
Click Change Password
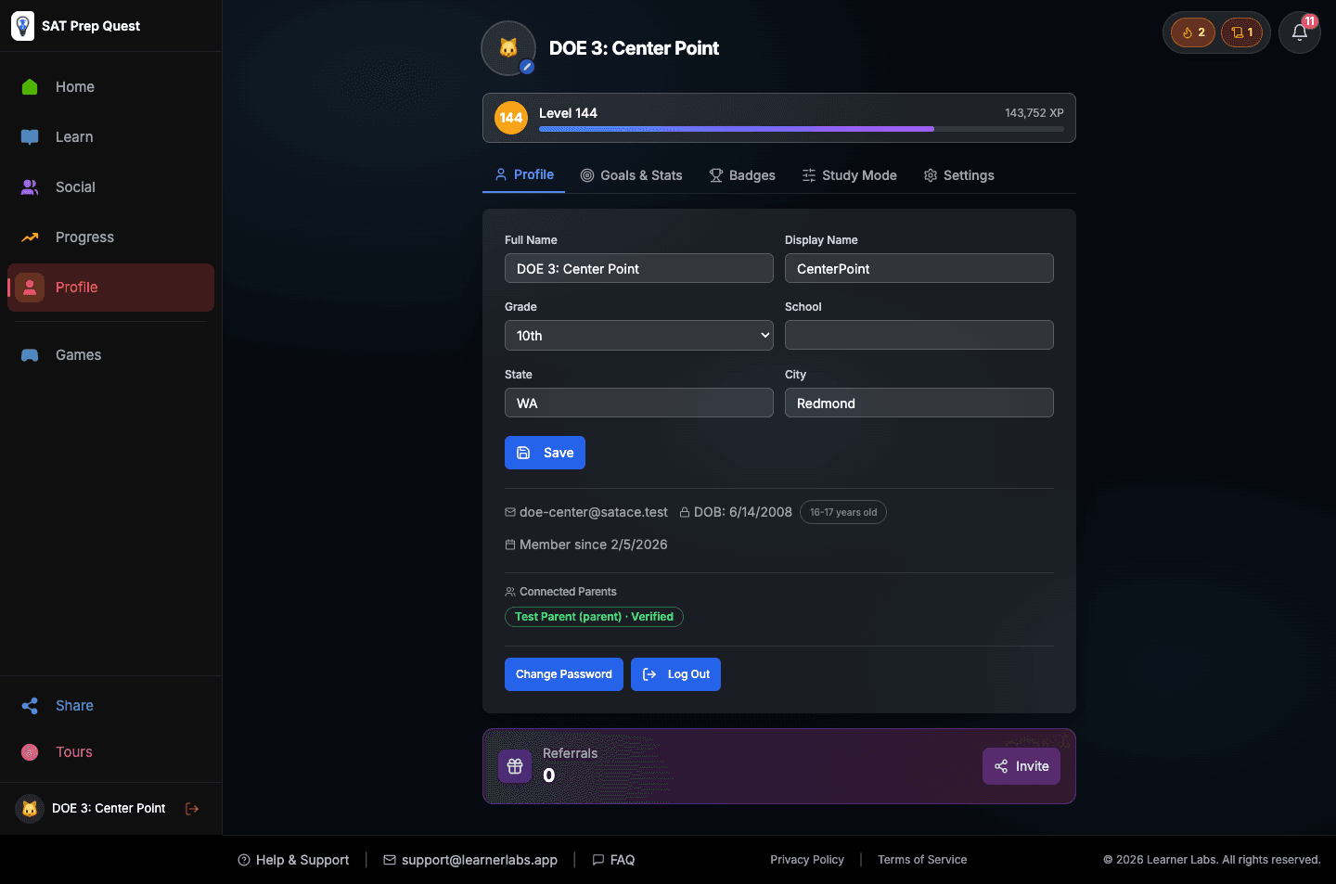pyautogui.click(x=563, y=673)
